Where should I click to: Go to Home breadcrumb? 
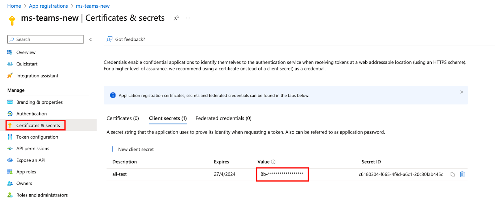pyautogui.click(x=14, y=6)
